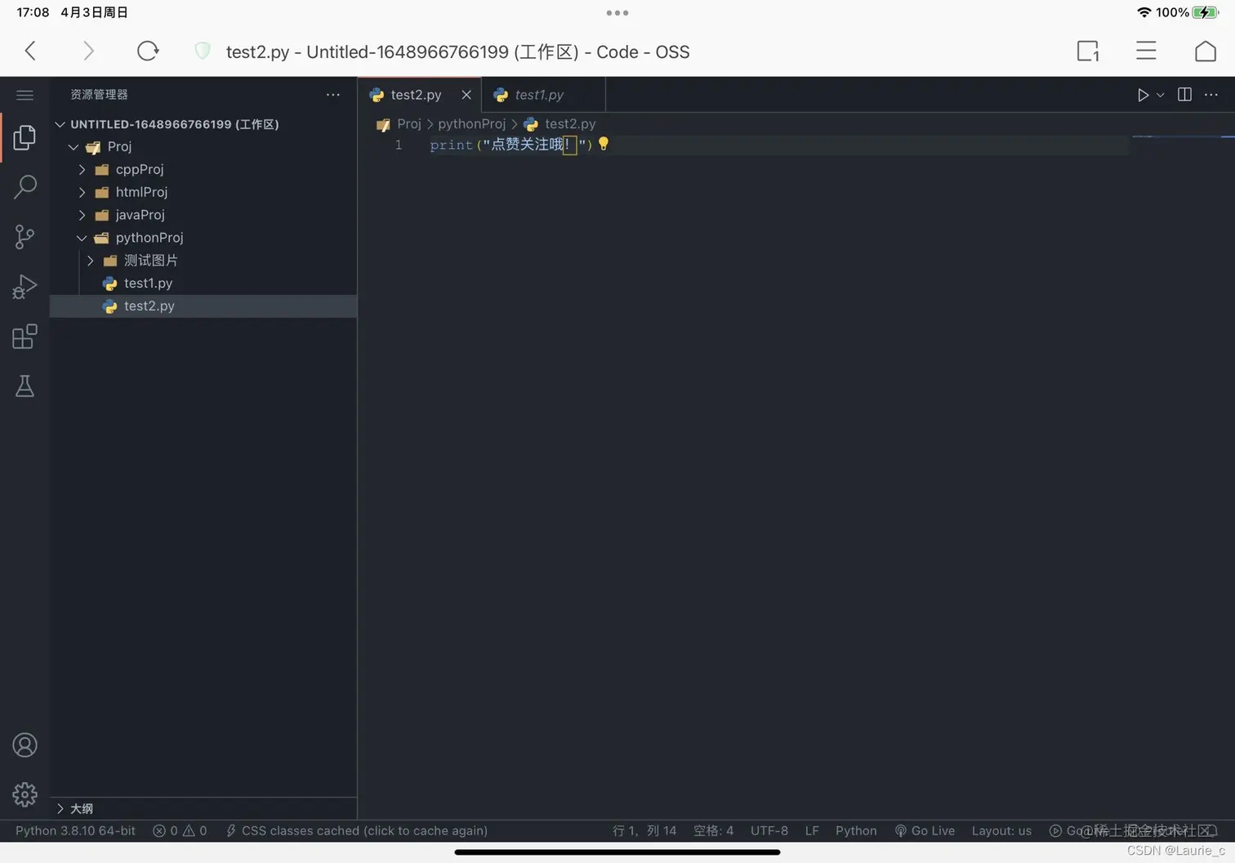Open the hamburger application menu
Viewport: 1235px width, 863px height.
pos(25,95)
